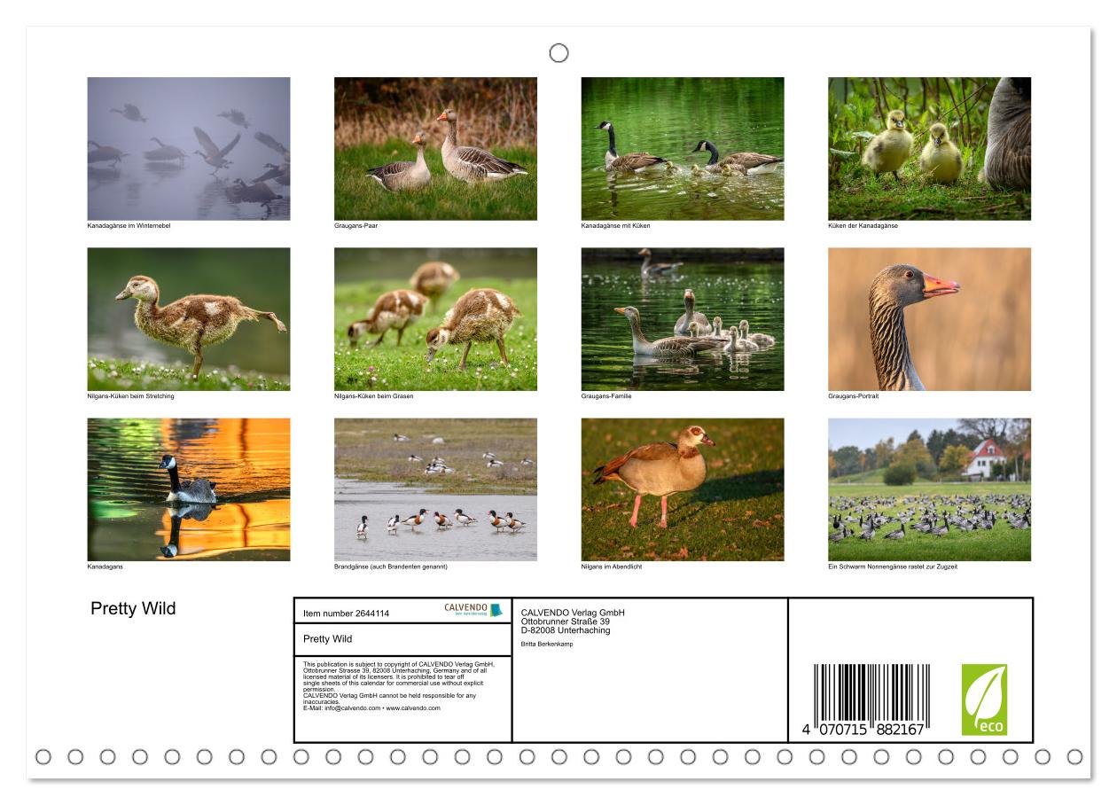
Task: Open the Kanadagänse im Winternebel photo
Action: 189,149
